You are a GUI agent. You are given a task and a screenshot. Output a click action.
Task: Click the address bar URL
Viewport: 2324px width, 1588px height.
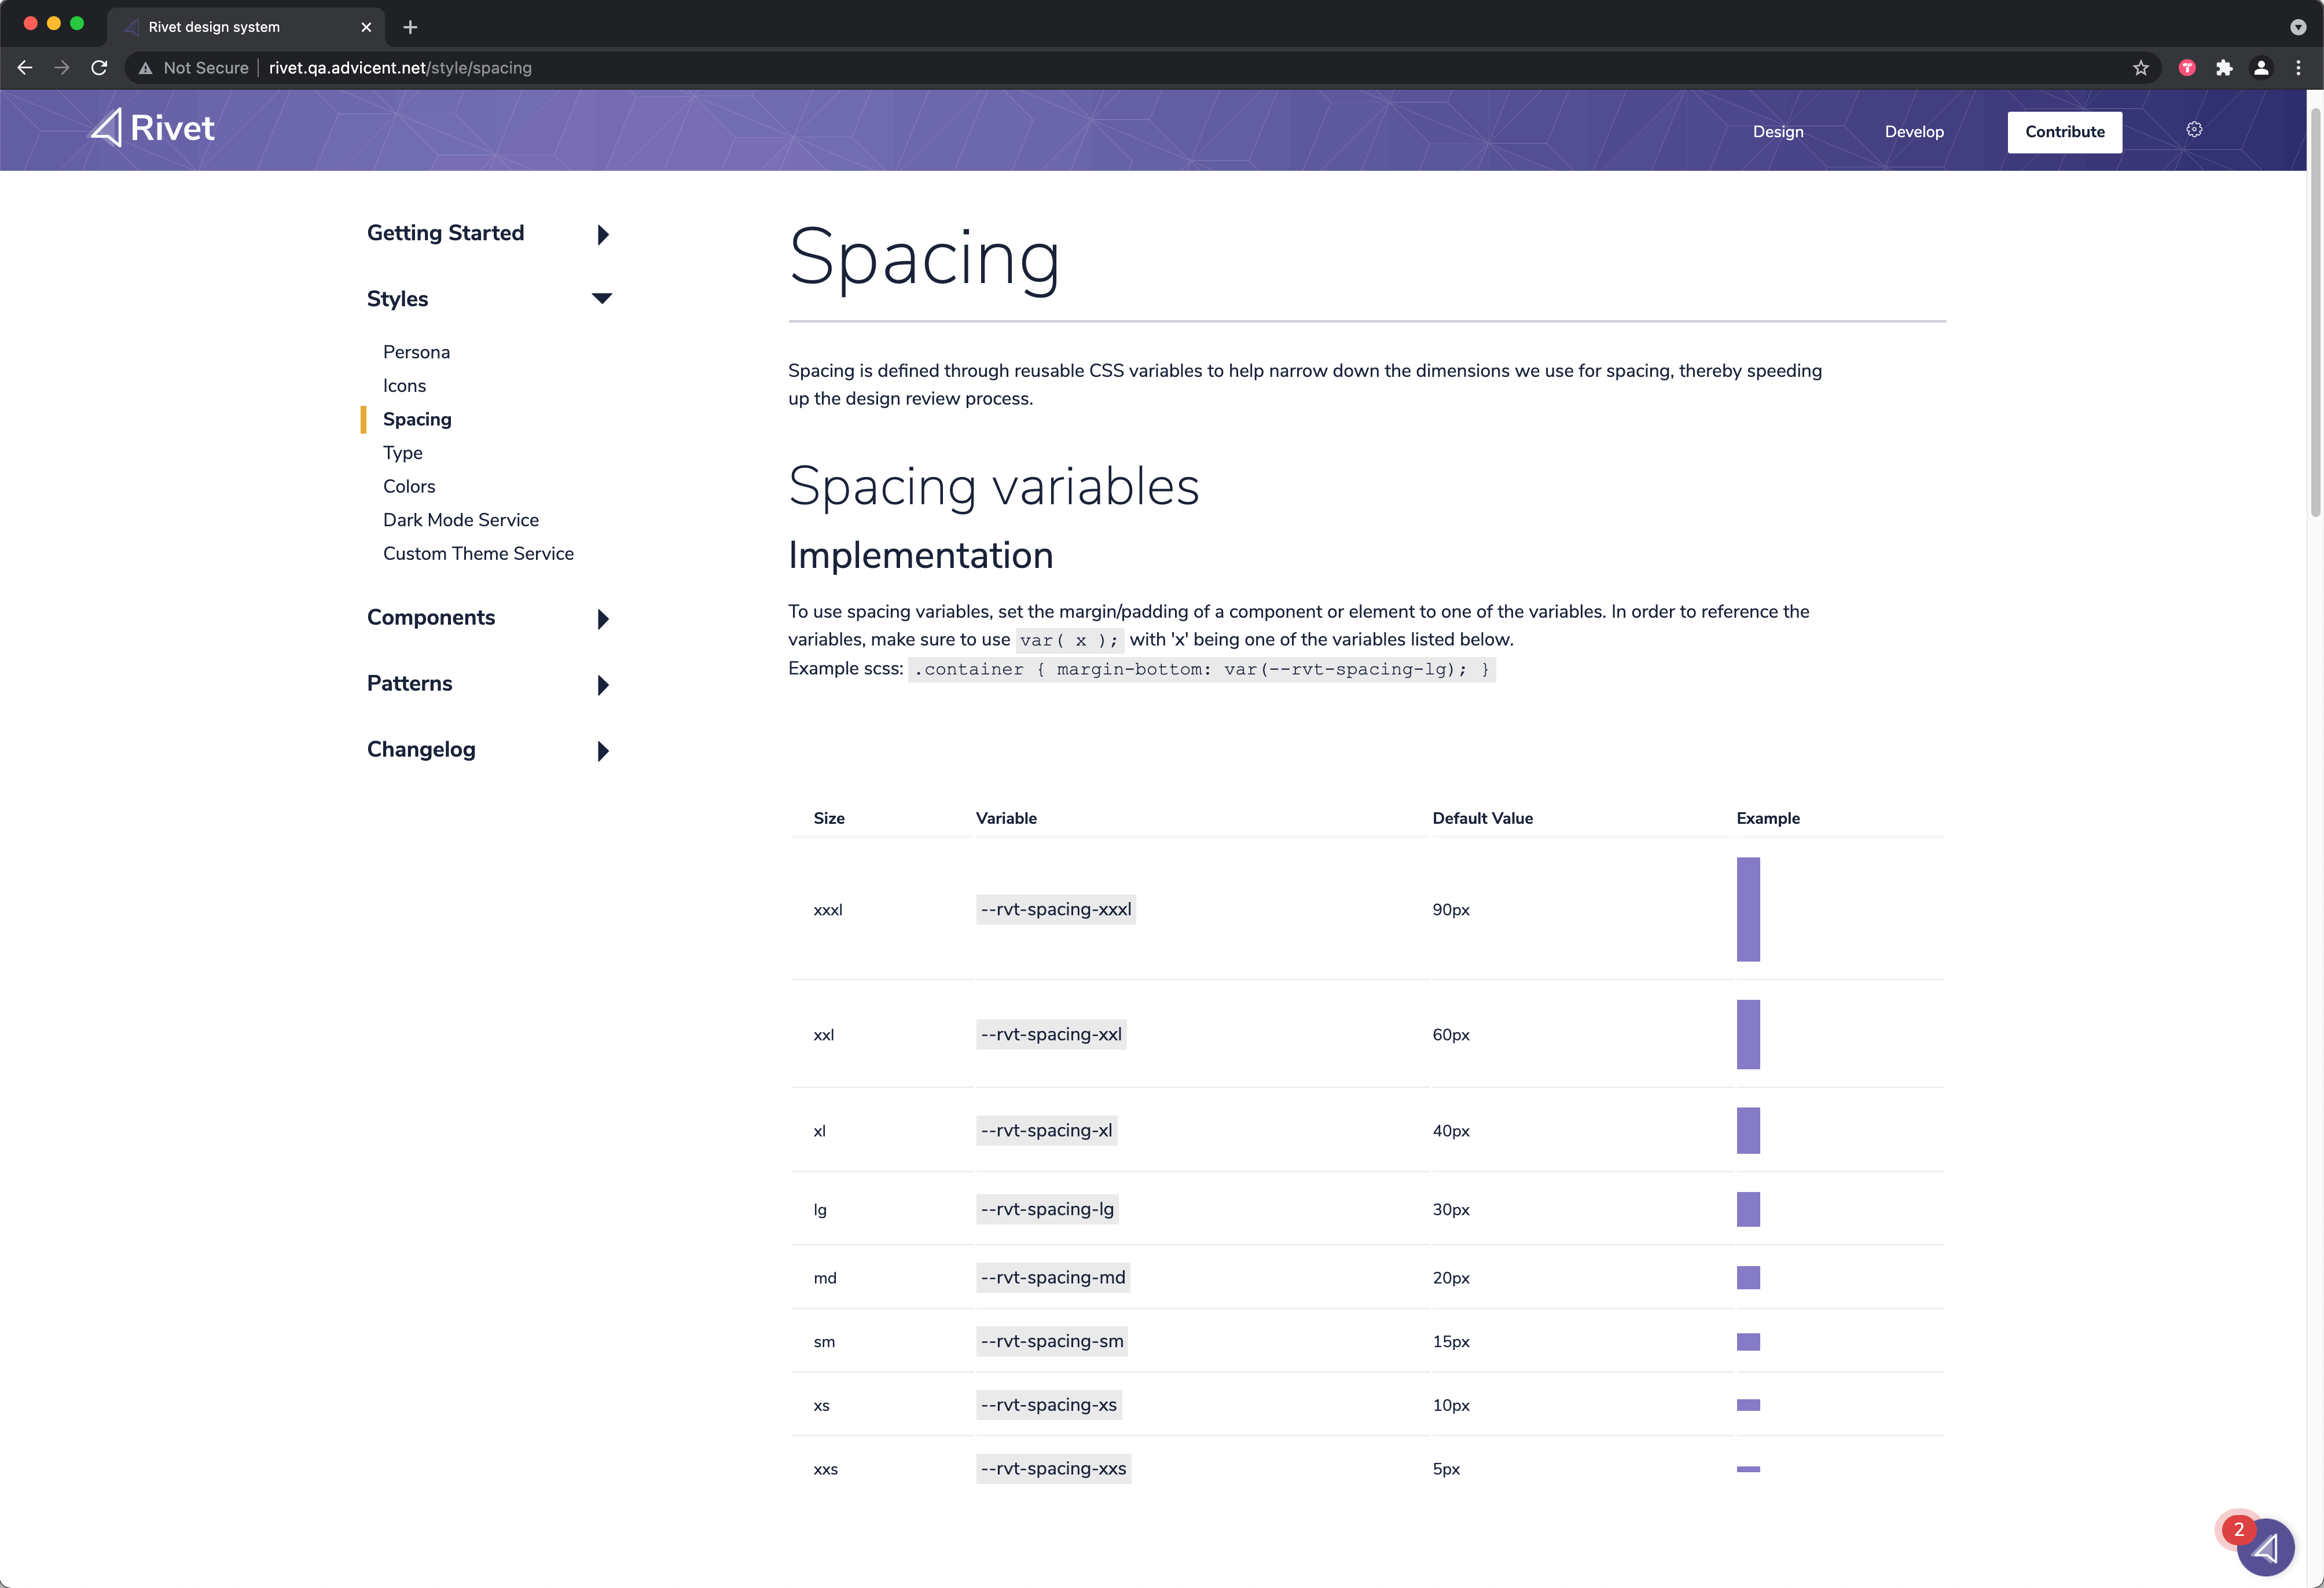click(x=400, y=68)
